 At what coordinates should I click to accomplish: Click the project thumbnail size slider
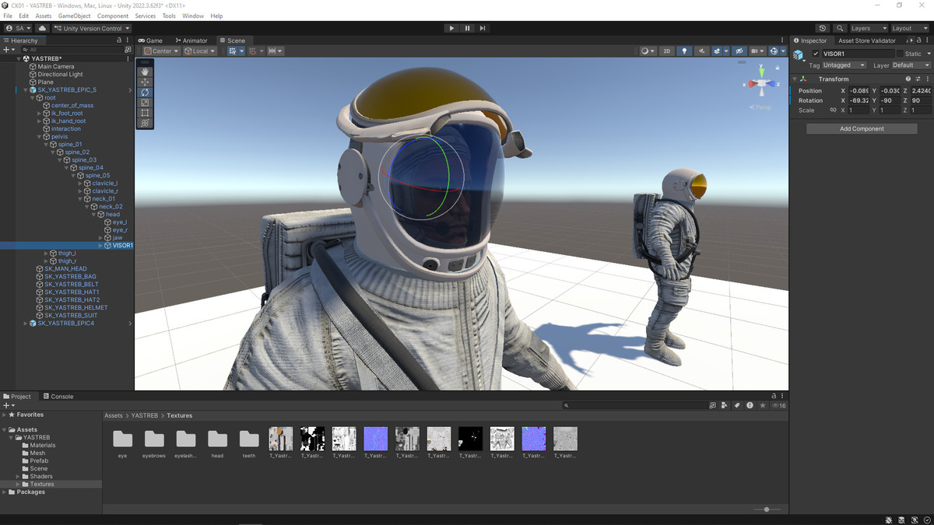(x=767, y=509)
